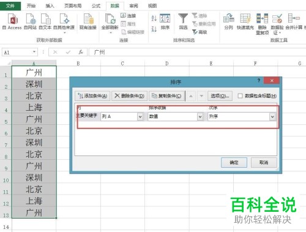Click formula bar confirm checkmark icon
The width and height of the screenshot is (306, 232).
[x=68, y=52]
